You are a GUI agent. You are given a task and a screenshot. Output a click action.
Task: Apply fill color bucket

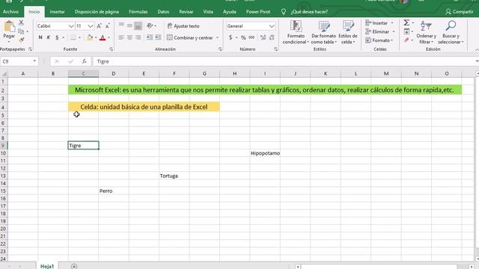tap(90, 37)
